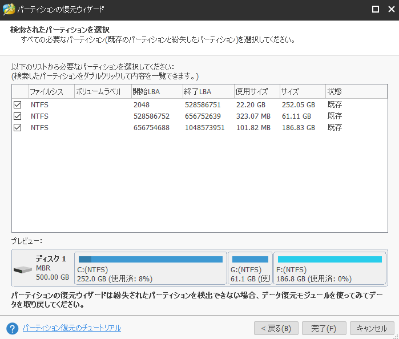The width and height of the screenshot is (399, 339).
Task: Click the キャンセル button
Action: tap(372, 328)
